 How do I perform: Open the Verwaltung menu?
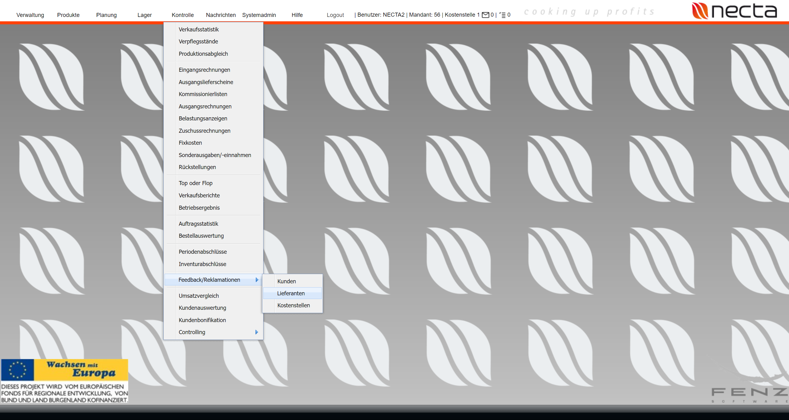click(x=30, y=15)
